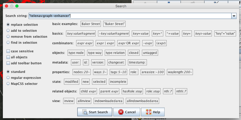The width and height of the screenshot is (241, 120).
Task: Insert the version: metadata filter
Action: (x=98, y=62)
